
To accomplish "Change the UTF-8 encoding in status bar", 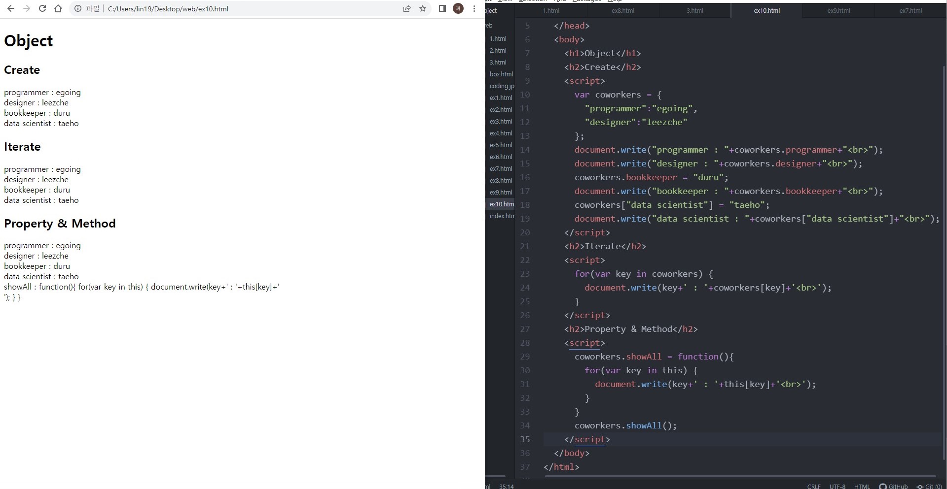I will coord(837,486).
